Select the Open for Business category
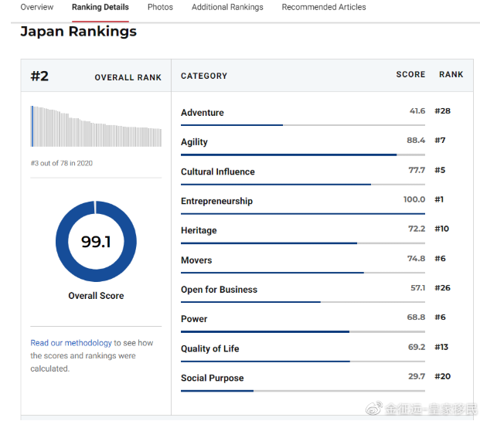Viewport: 480px width, 421px height. [x=219, y=290]
